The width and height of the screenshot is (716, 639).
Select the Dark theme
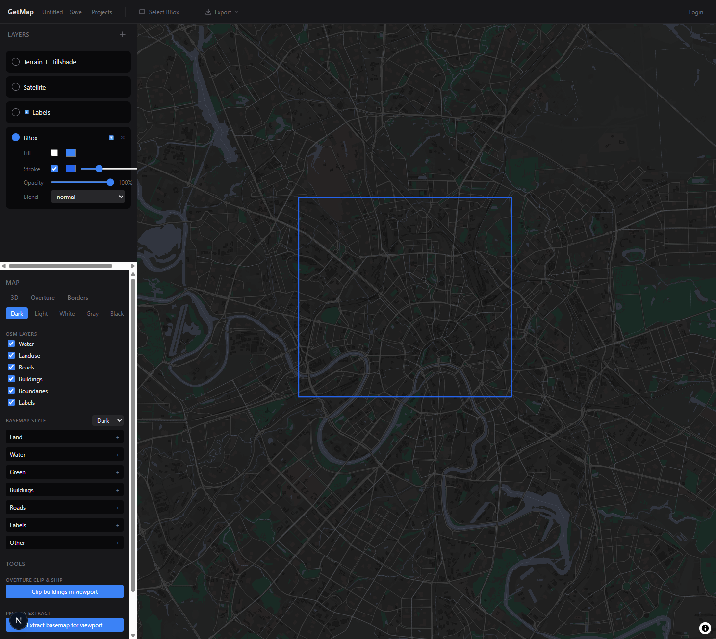(17, 313)
